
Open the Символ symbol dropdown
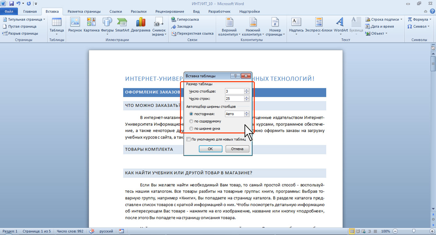tap(418, 26)
